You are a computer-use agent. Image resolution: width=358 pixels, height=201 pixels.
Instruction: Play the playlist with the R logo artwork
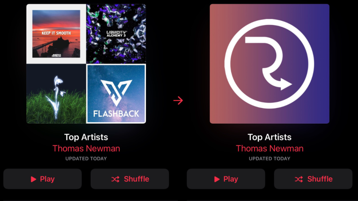226,179
